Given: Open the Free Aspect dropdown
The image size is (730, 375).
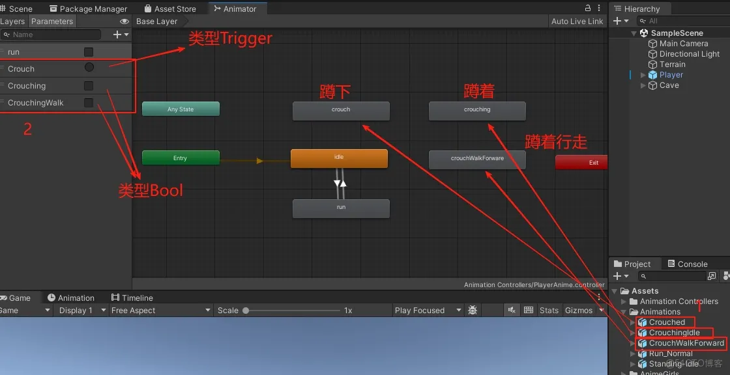Looking at the screenshot, I should pos(160,311).
